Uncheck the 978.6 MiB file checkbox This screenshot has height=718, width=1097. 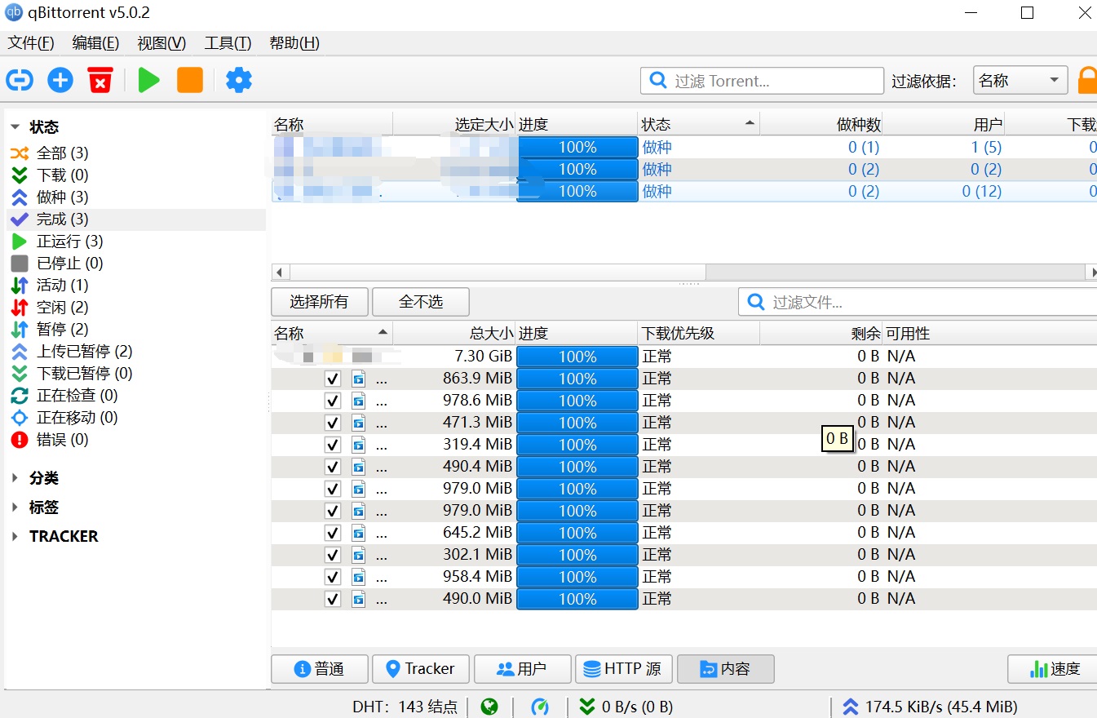coord(332,401)
